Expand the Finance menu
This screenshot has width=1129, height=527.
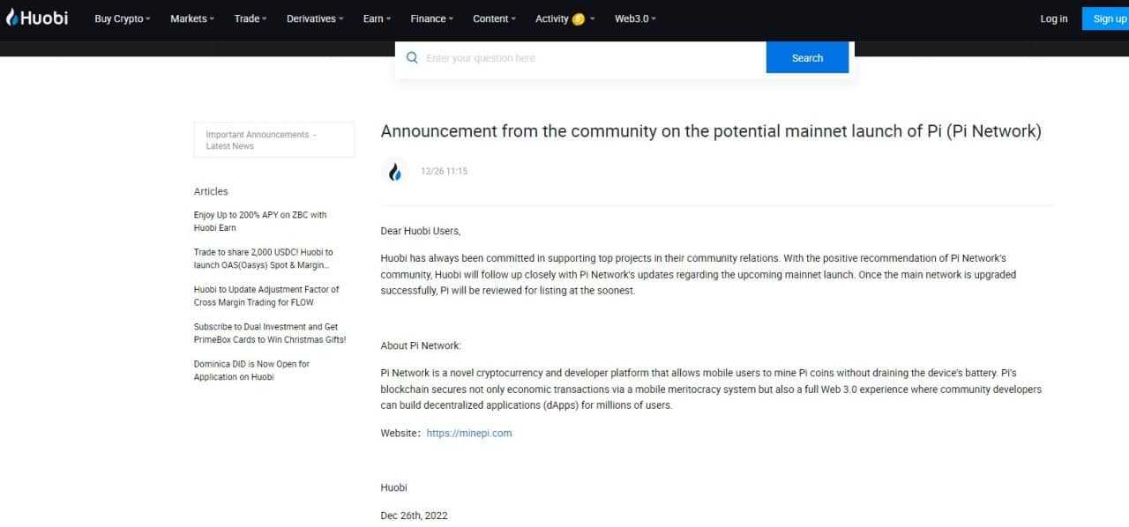pos(432,19)
